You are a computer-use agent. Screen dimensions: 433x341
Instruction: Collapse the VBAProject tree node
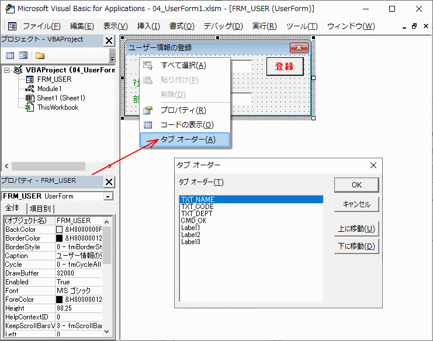6,70
